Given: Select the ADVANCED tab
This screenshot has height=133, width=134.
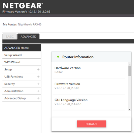Looking at the screenshot, I should coord(28,37).
